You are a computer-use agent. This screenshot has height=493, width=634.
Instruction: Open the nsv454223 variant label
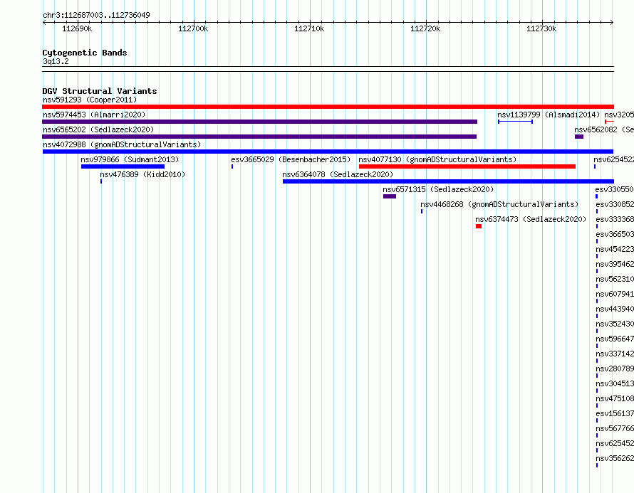coord(615,249)
